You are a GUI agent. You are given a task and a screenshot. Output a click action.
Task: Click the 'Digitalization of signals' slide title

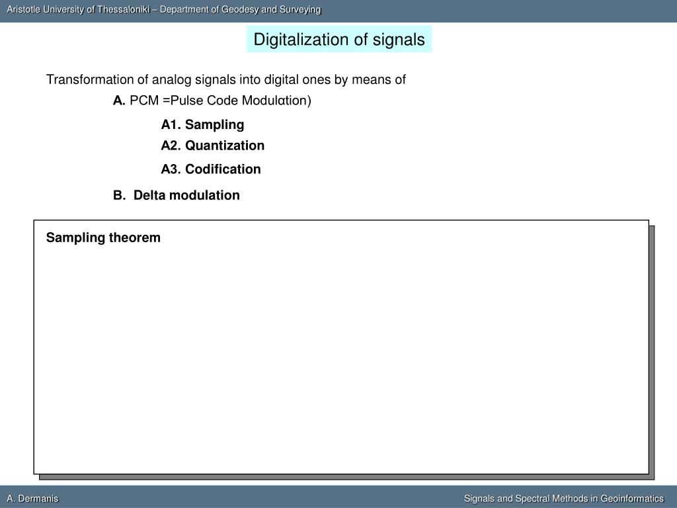tap(339, 39)
